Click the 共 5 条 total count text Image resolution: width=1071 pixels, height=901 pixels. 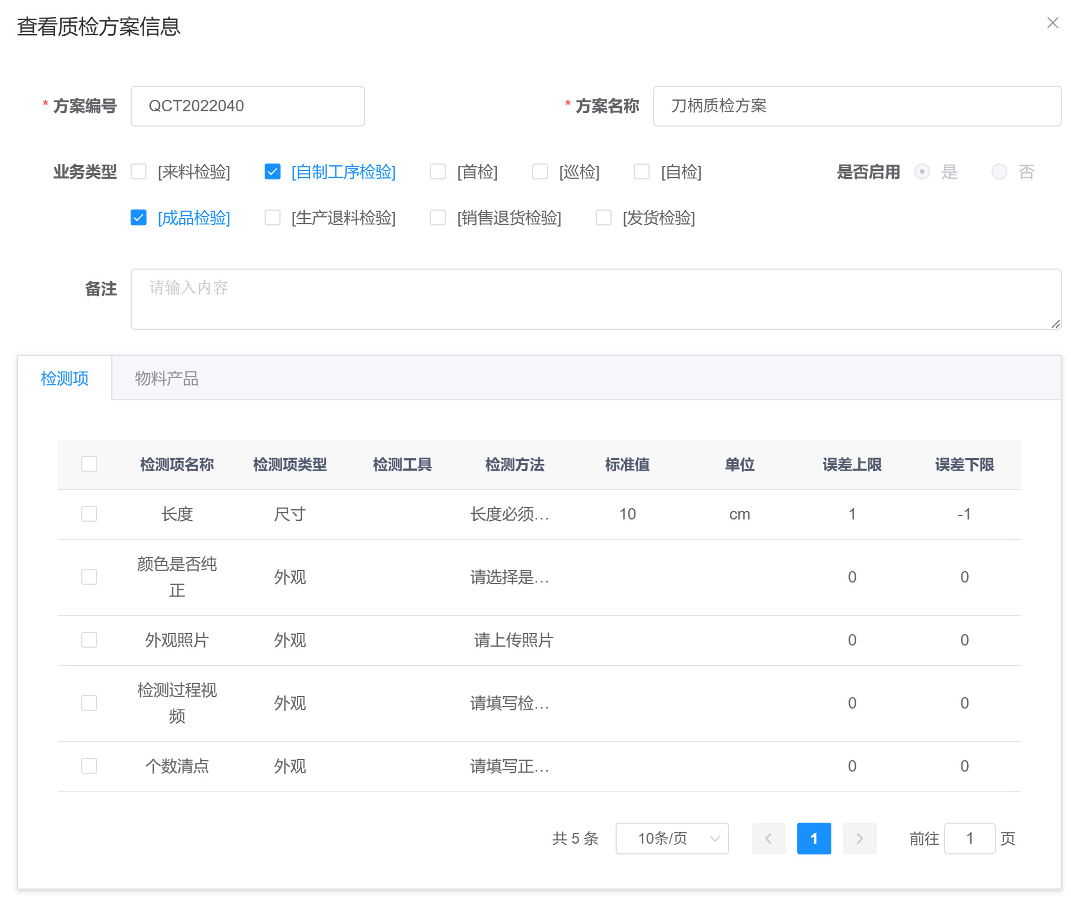pos(575,838)
